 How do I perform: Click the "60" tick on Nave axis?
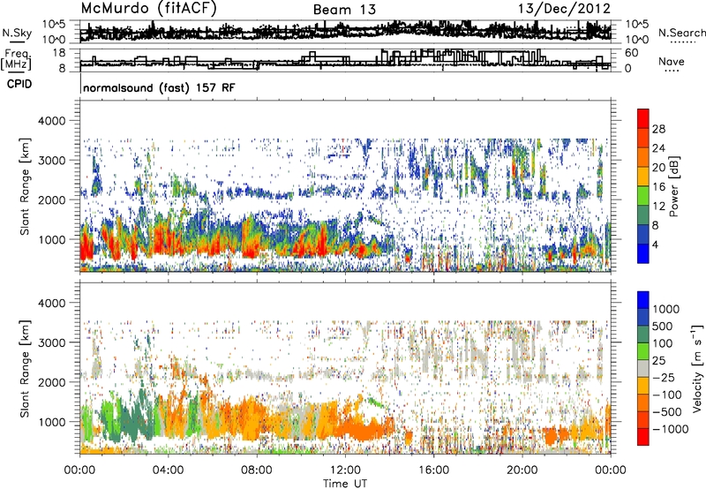[x=631, y=53]
